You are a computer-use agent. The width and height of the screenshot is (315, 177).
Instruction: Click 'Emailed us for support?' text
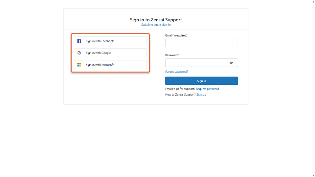point(180,89)
